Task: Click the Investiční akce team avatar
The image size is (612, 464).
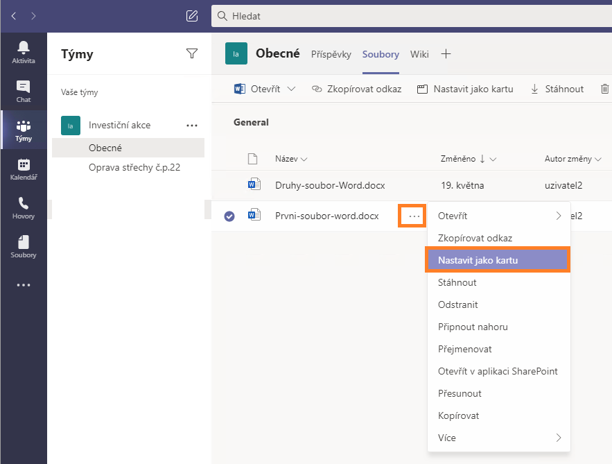Action: coord(71,126)
